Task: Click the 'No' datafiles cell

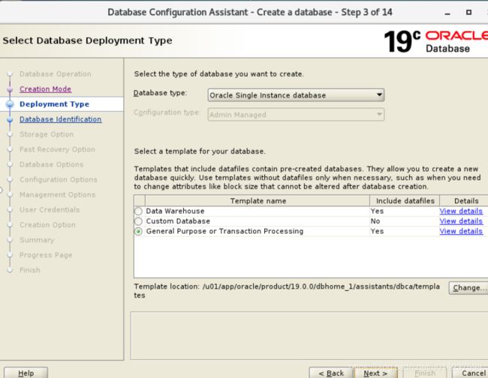Action: pos(375,221)
